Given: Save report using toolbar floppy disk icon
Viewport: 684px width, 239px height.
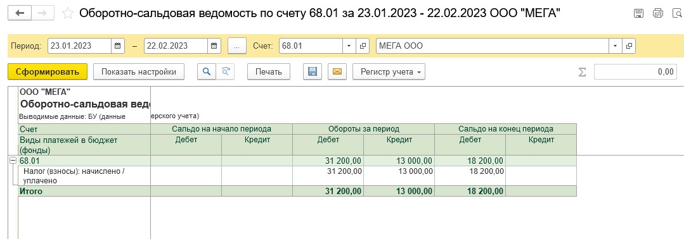Looking at the screenshot, I should 313,72.
